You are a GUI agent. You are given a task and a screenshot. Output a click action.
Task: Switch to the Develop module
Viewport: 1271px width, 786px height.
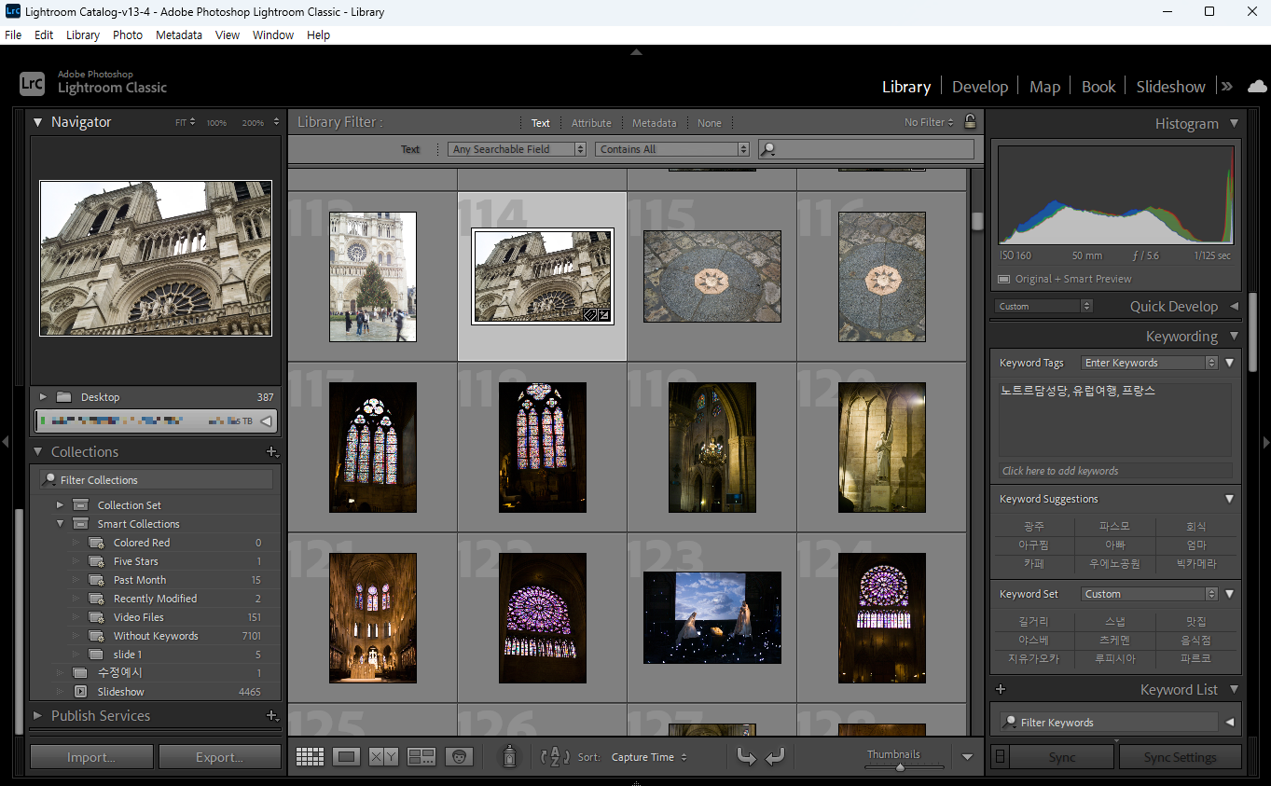point(980,87)
